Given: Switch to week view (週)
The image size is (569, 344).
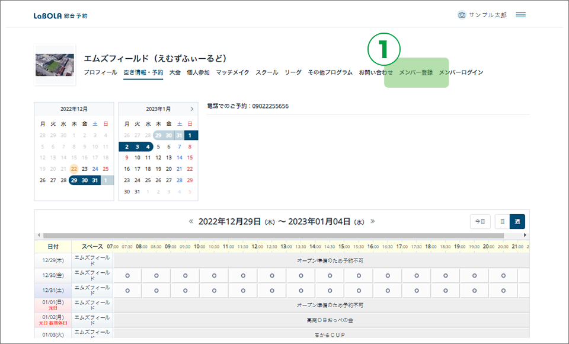Looking at the screenshot, I should pyautogui.click(x=517, y=221).
